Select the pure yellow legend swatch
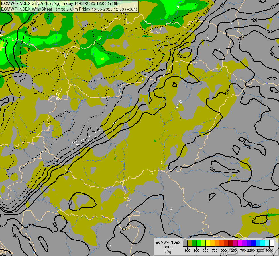The width and height of the screenshot is (279, 256). click(208, 243)
